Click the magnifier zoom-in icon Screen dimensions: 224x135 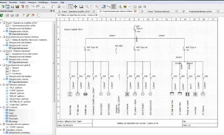[x=87, y=7]
